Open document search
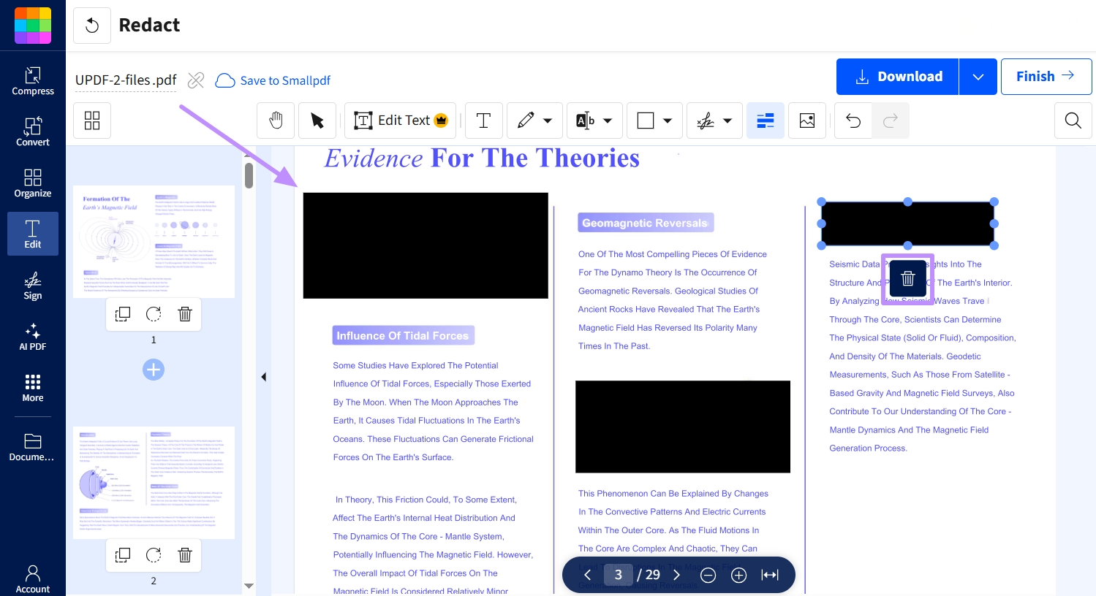Screen dimensions: 1096x596 1073,120
